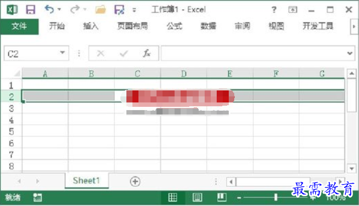359x206 pixels.
Task: Select the Sheet1 tab
Action: tap(86, 181)
